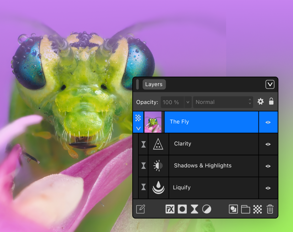This screenshot has height=232, width=293.
Task: Add a live filter with hourglass icon
Action: point(194,209)
